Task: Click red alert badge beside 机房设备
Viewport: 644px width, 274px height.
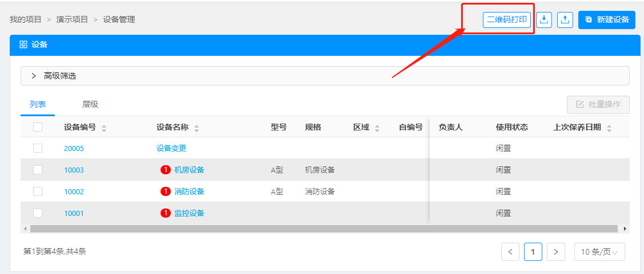Action: [166, 170]
